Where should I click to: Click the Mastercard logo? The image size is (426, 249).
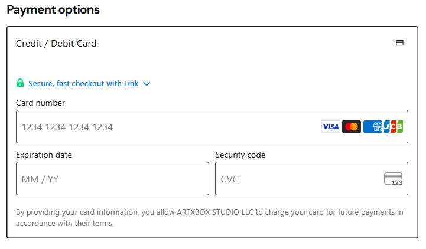352,126
